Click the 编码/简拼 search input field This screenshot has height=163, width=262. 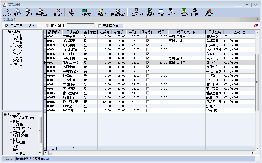[80, 26]
